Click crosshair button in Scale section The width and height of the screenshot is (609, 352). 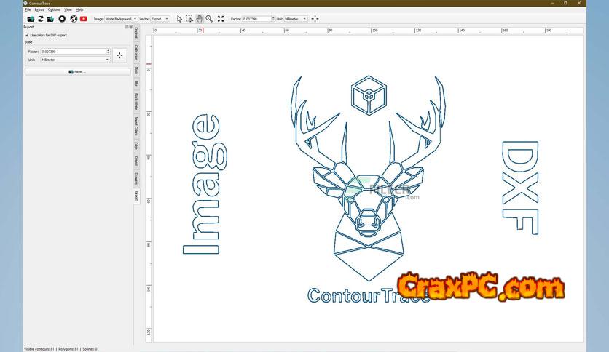(120, 55)
